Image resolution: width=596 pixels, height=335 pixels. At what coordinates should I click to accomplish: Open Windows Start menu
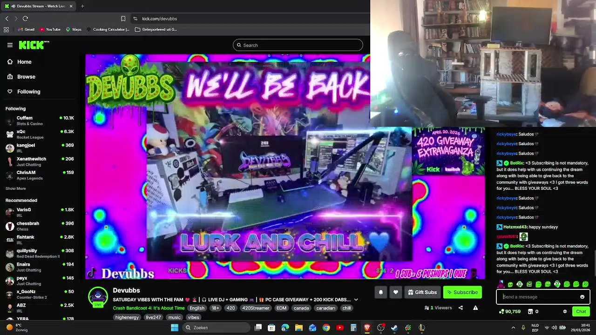pos(175,328)
